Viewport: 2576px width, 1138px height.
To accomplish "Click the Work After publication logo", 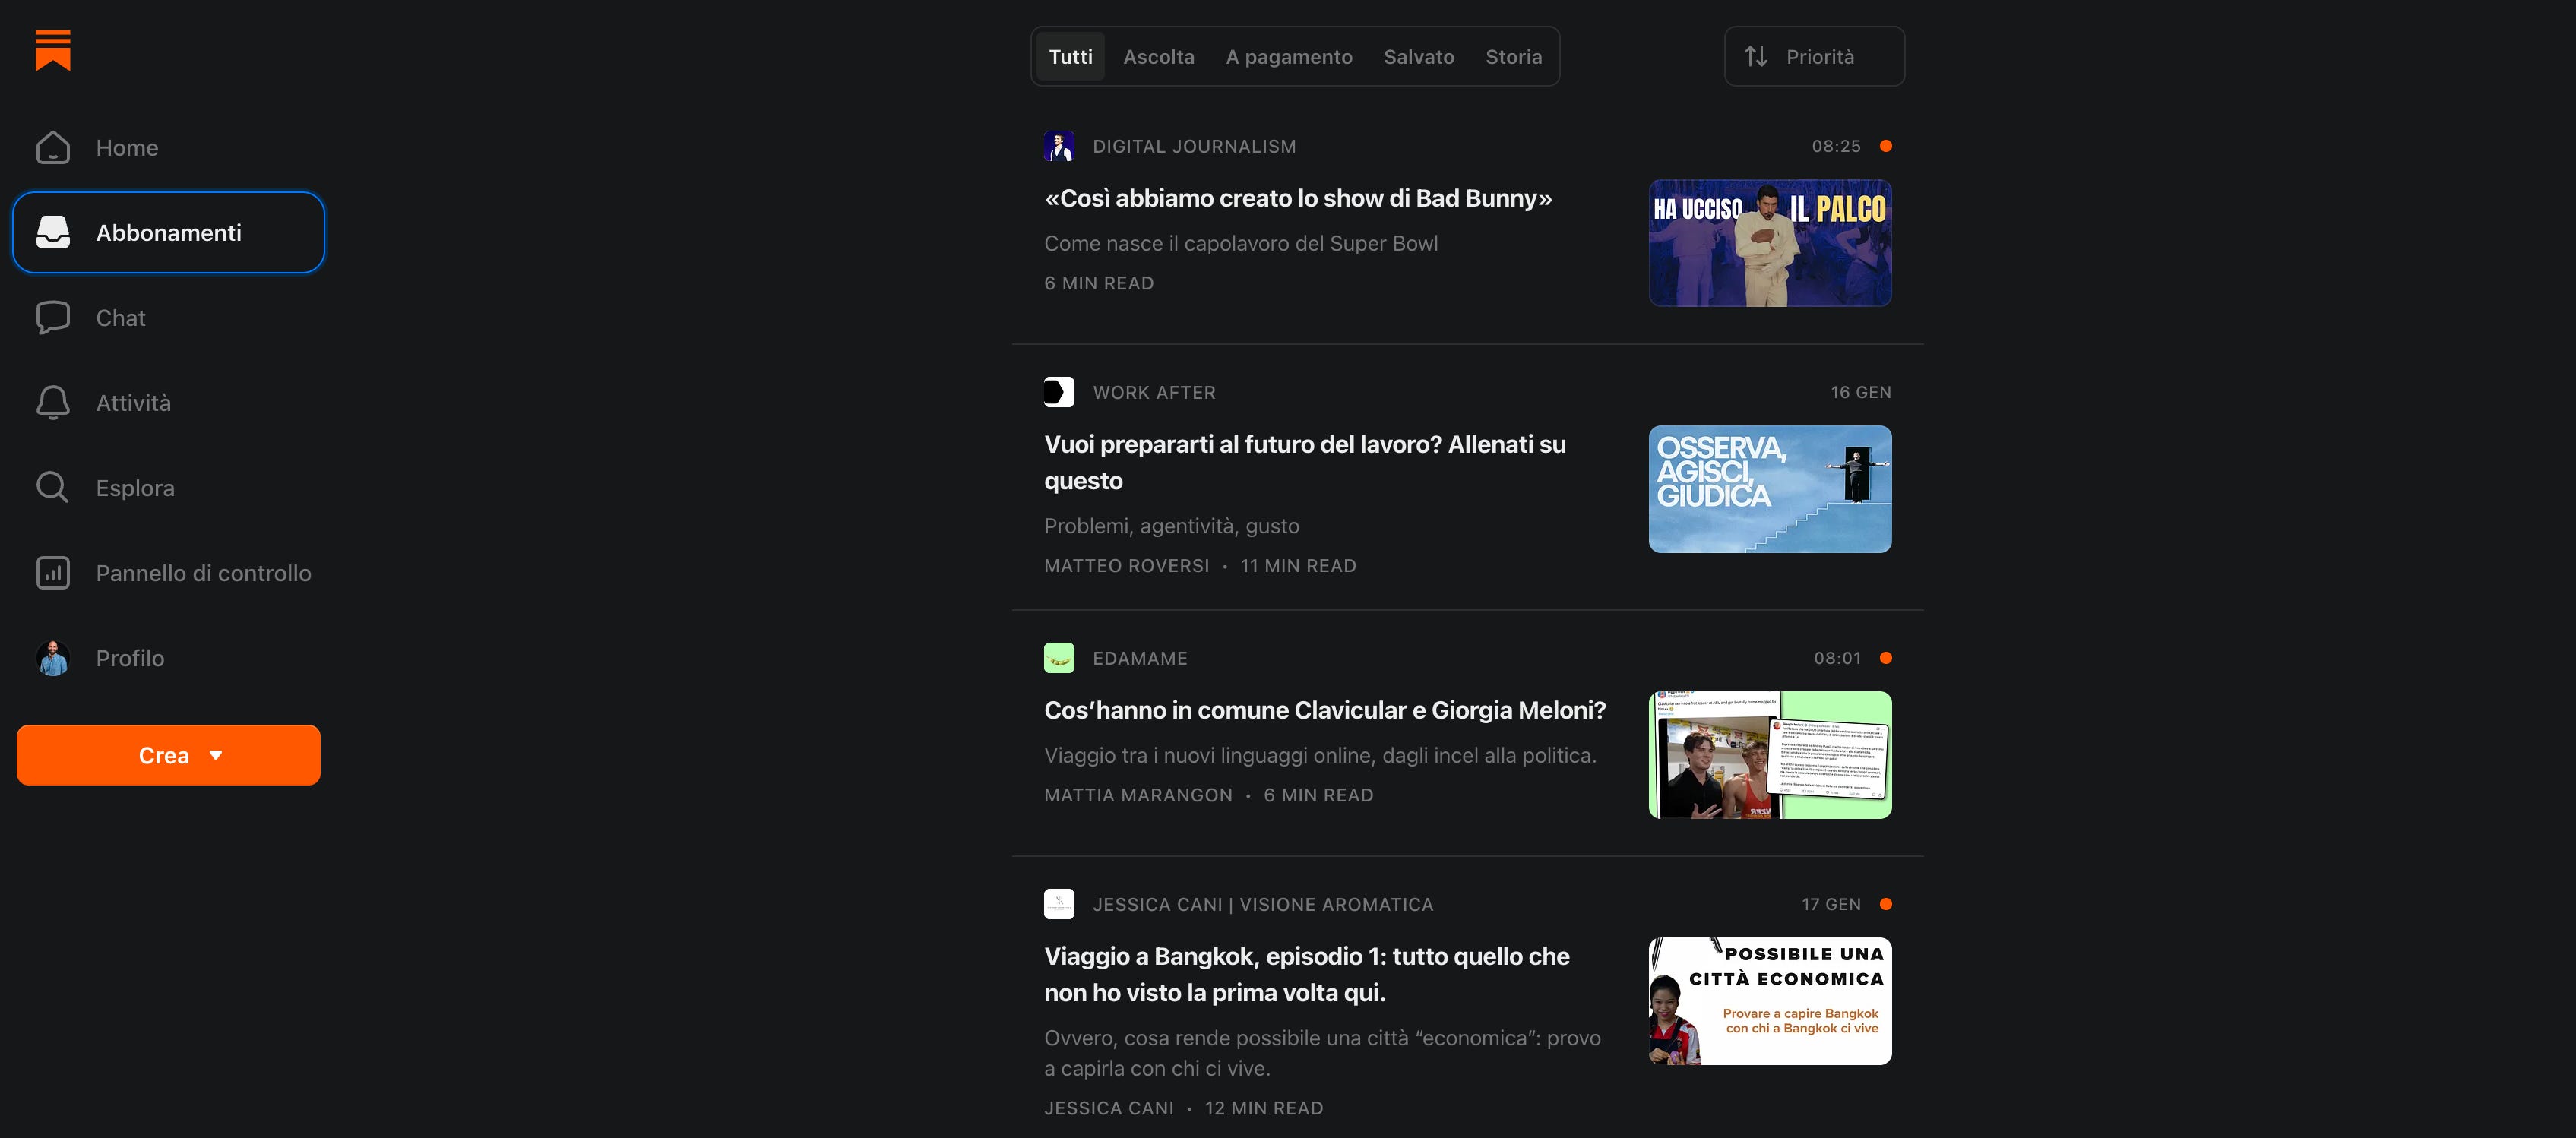I will pos(1059,392).
